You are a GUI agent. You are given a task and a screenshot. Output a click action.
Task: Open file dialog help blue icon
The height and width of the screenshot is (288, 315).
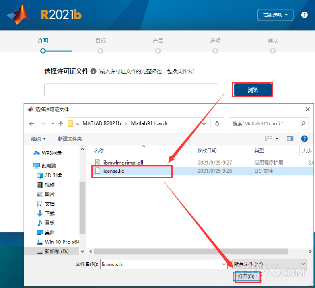coord(305,138)
